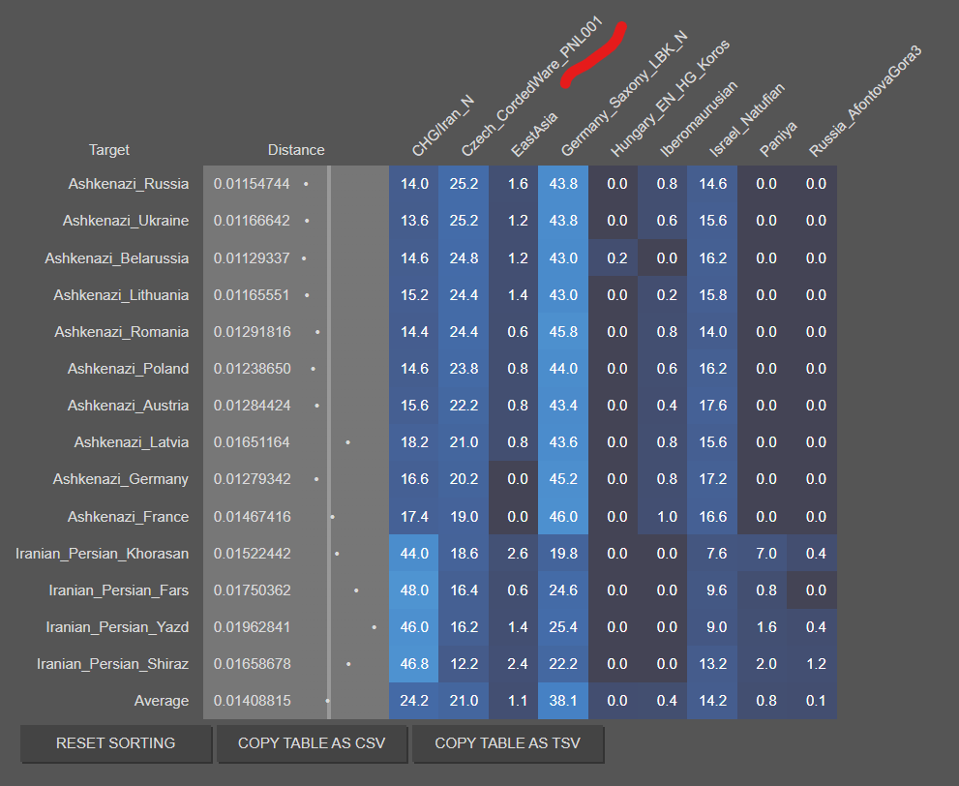This screenshot has height=786, width=959.
Task: Click distance value 0.01522442
Action: [252, 554]
